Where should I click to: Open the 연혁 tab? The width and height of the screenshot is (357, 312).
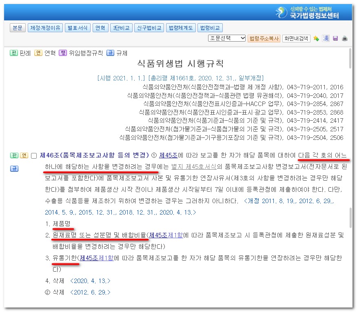click(100, 28)
